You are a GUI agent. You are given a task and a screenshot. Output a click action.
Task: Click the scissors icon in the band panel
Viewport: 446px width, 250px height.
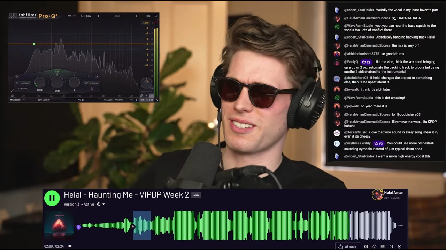click(92, 89)
